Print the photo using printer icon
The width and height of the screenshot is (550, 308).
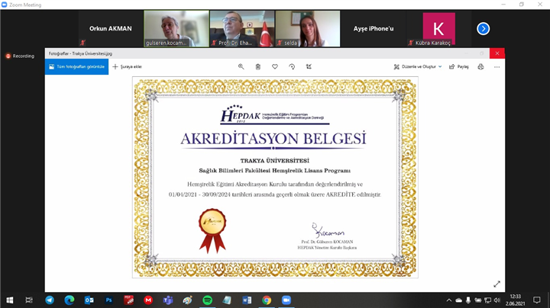(x=480, y=66)
